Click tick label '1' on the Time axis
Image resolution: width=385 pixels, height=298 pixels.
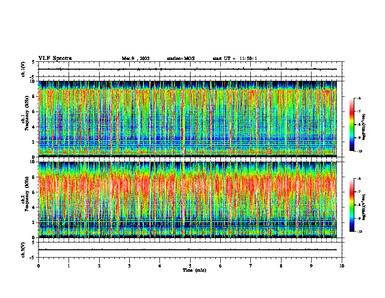point(69,266)
